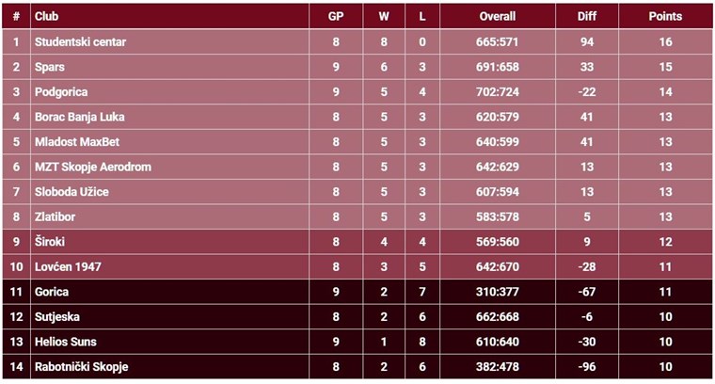Click the Diff column header
This screenshot has width=715, height=384.
click(x=587, y=16)
